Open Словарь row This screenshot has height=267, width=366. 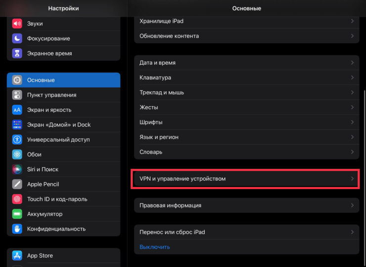tap(246, 152)
